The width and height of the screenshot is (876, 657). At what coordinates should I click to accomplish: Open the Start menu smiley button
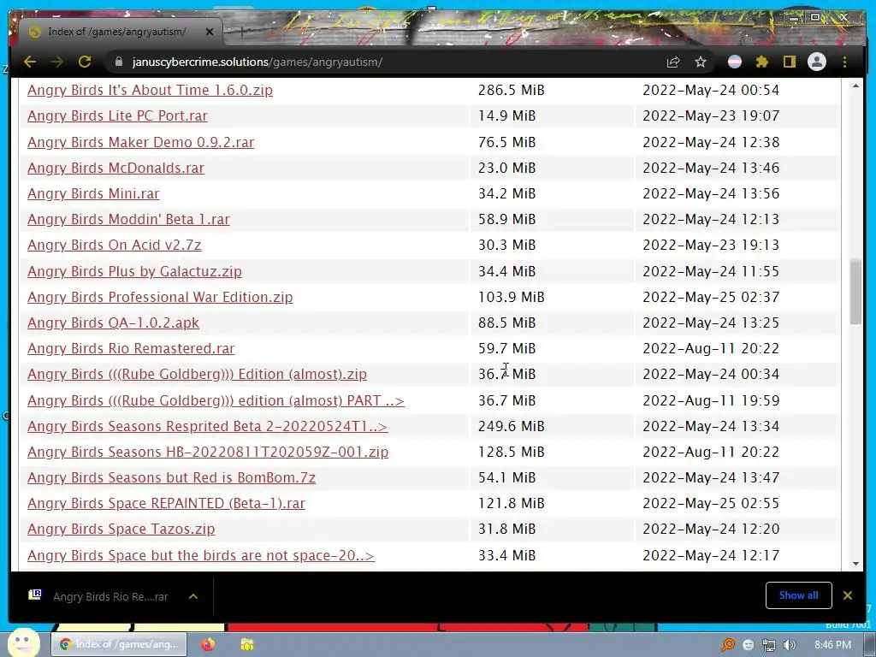(x=23, y=643)
